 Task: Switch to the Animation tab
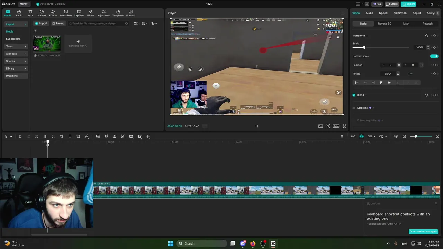[x=400, y=13]
